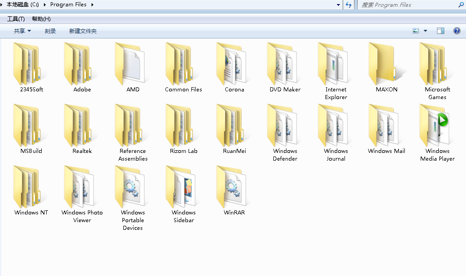Open the help question mark icon
The width and height of the screenshot is (466, 276).
[457, 31]
